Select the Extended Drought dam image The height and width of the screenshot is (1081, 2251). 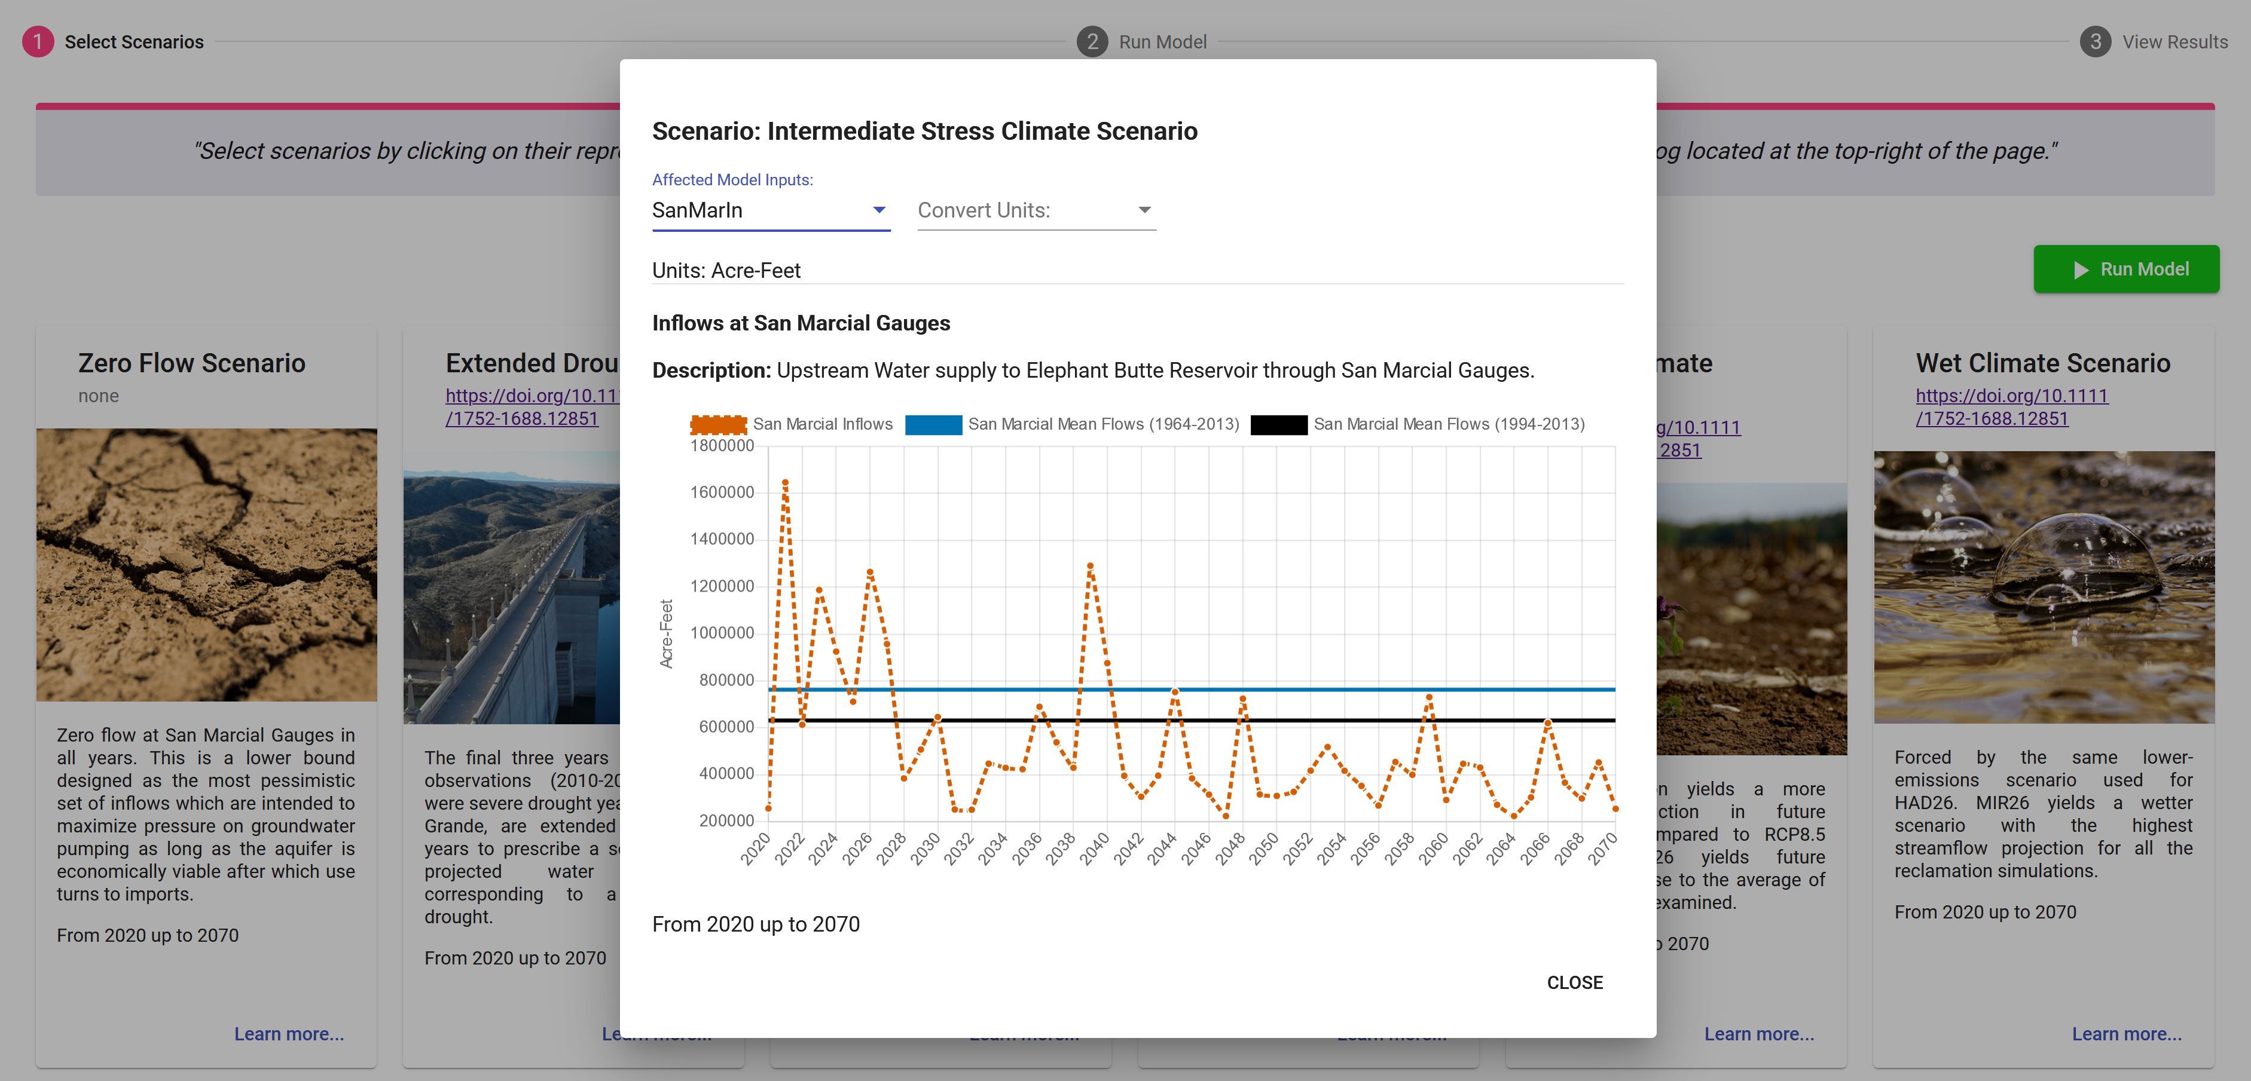pyautogui.click(x=511, y=587)
